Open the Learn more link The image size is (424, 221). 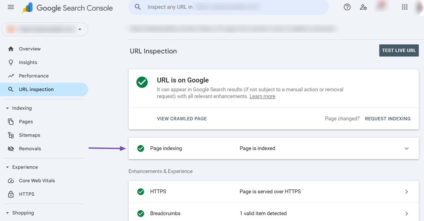pos(262,96)
